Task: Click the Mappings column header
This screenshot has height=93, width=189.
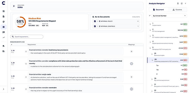Action: [131, 44]
